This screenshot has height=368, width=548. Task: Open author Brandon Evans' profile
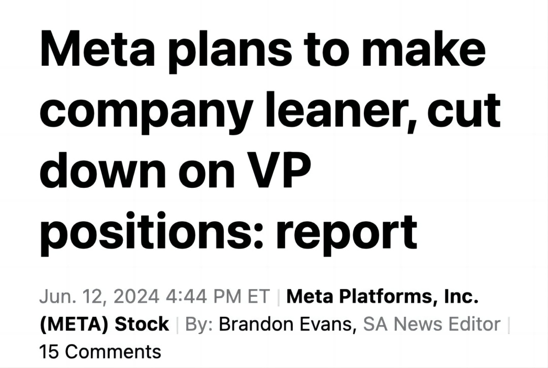pos(286,324)
